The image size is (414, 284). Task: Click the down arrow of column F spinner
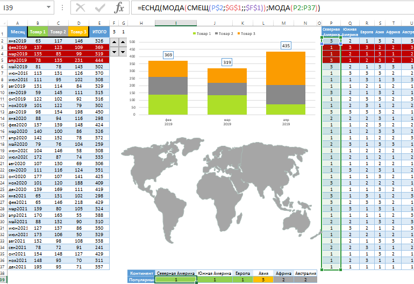tap(114, 52)
